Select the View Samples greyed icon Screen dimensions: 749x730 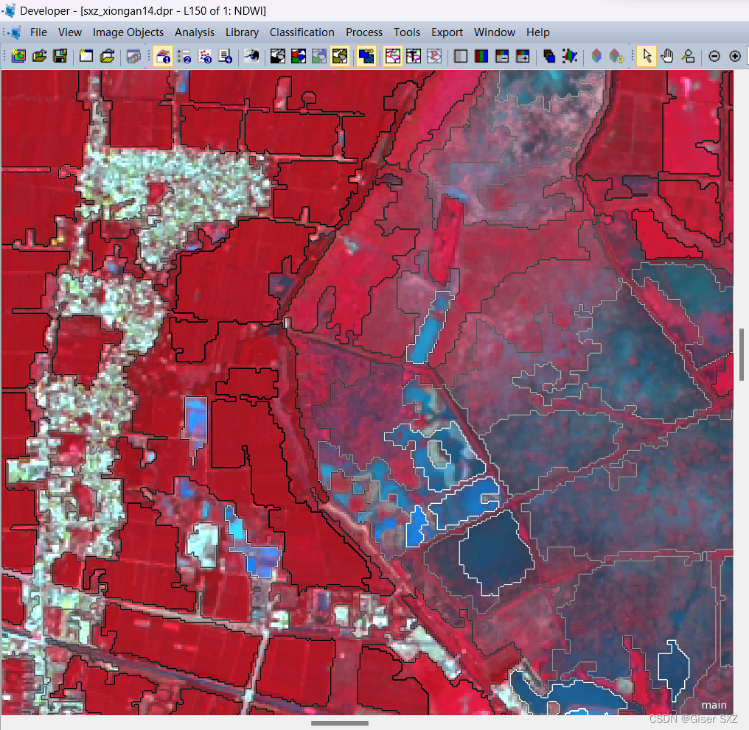[x=319, y=56]
